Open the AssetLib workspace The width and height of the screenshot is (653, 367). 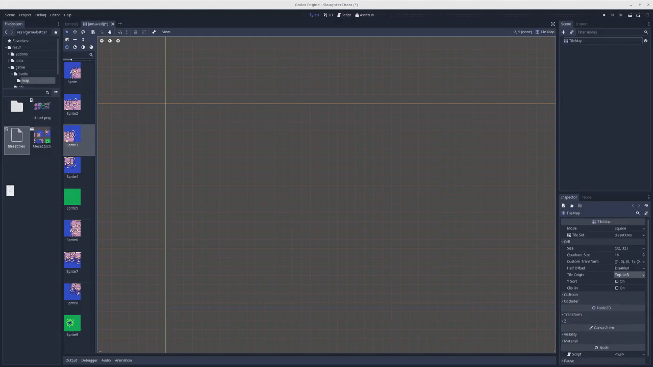point(364,15)
